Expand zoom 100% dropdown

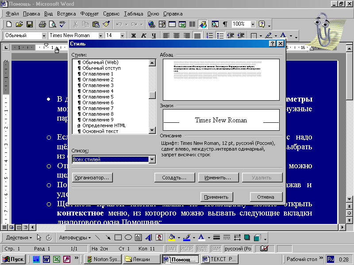click(253, 24)
